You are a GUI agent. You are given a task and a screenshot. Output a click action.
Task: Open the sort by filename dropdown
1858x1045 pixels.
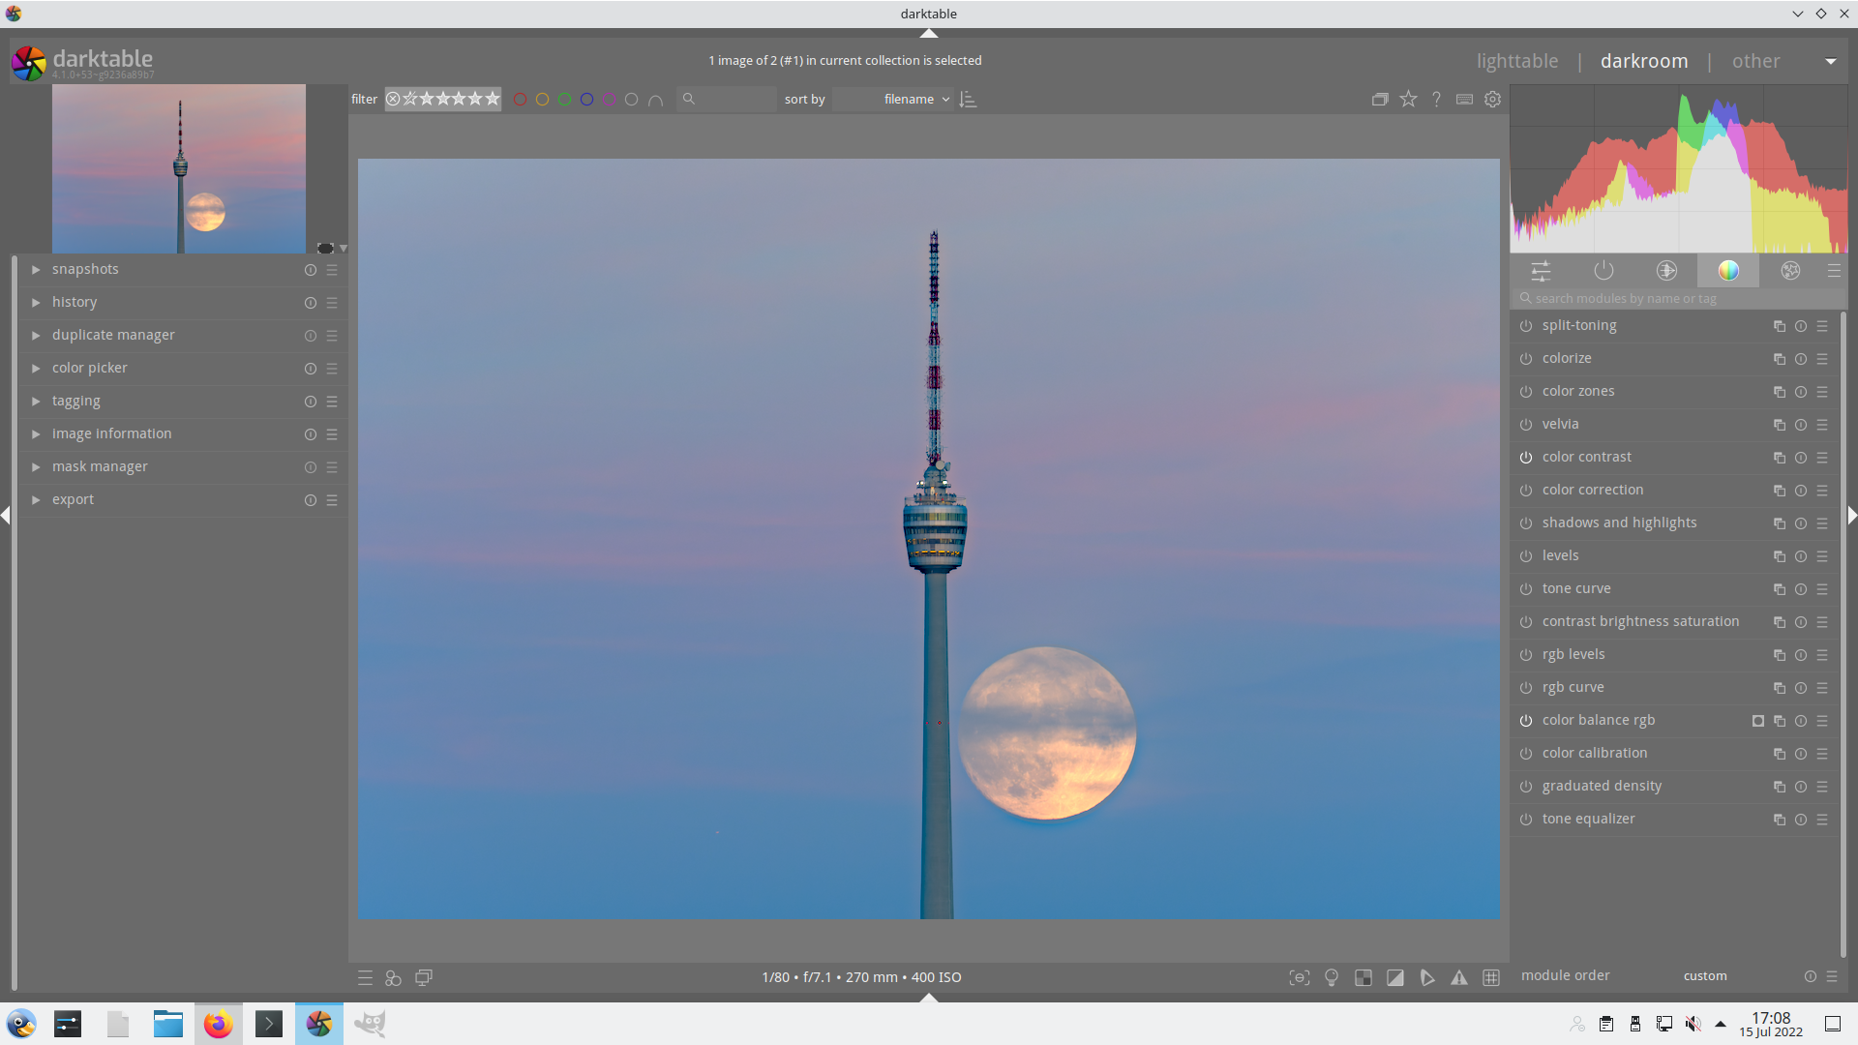[915, 100]
